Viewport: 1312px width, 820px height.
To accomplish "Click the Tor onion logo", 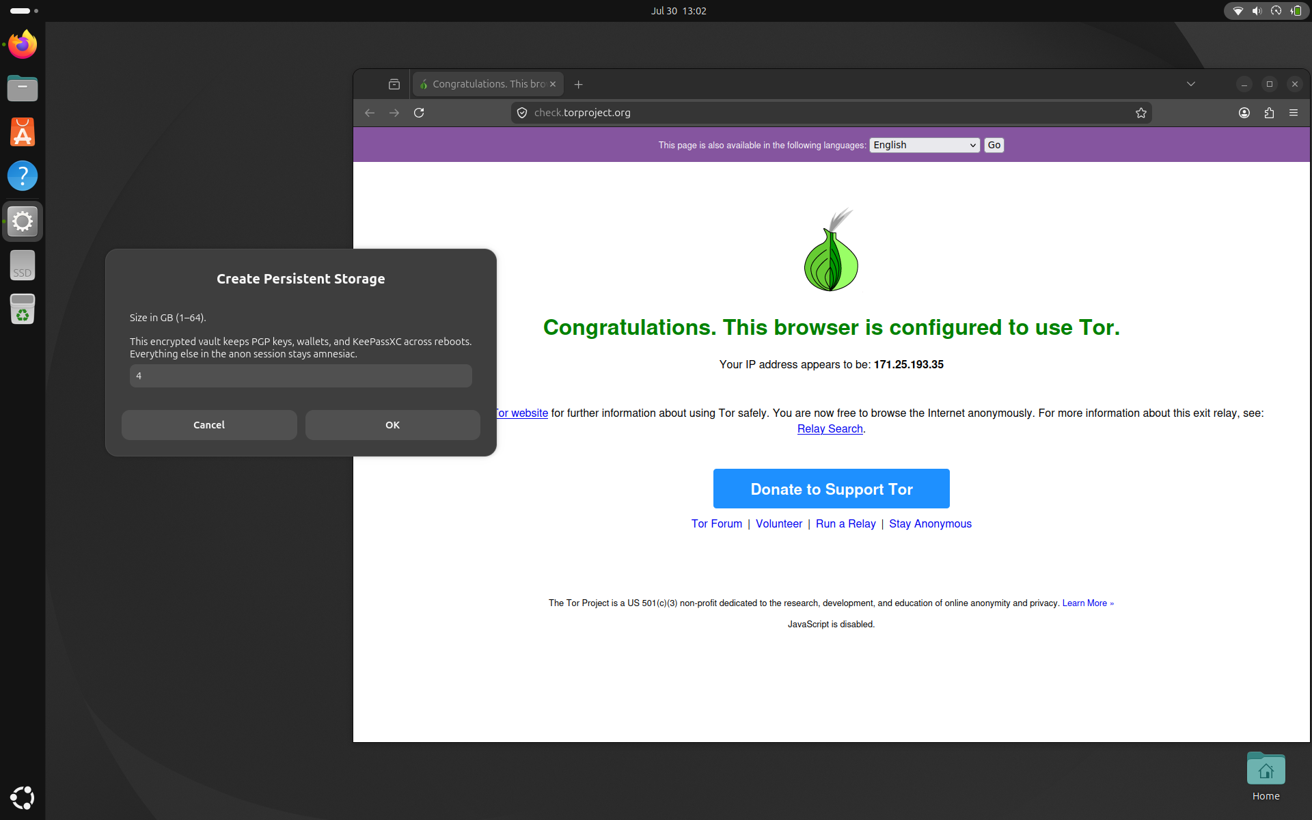I will [x=831, y=250].
